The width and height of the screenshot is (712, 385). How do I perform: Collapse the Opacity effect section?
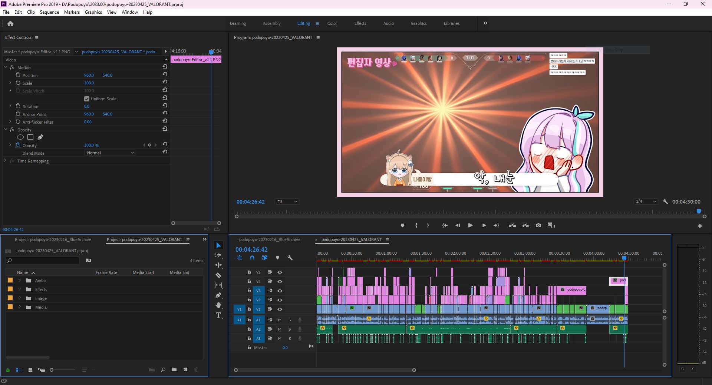(x=6, y=130)
